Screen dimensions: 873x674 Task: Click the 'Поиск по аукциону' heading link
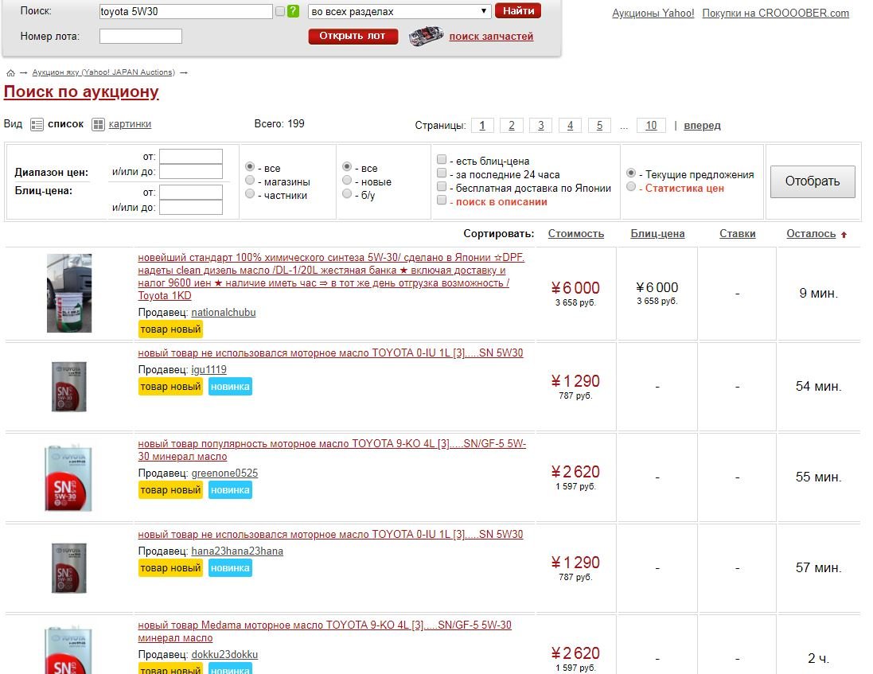tap(81, 92)
